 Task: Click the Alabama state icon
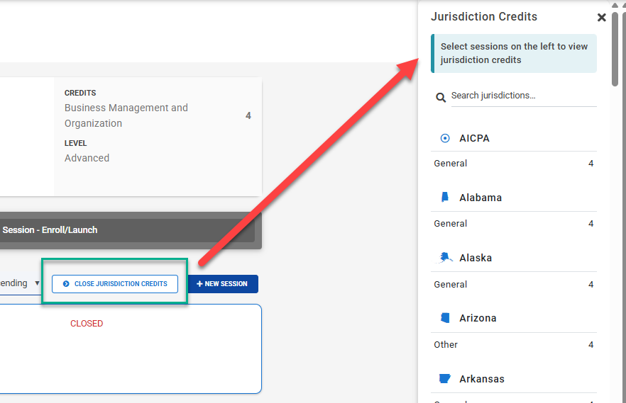tap(445, 198)
